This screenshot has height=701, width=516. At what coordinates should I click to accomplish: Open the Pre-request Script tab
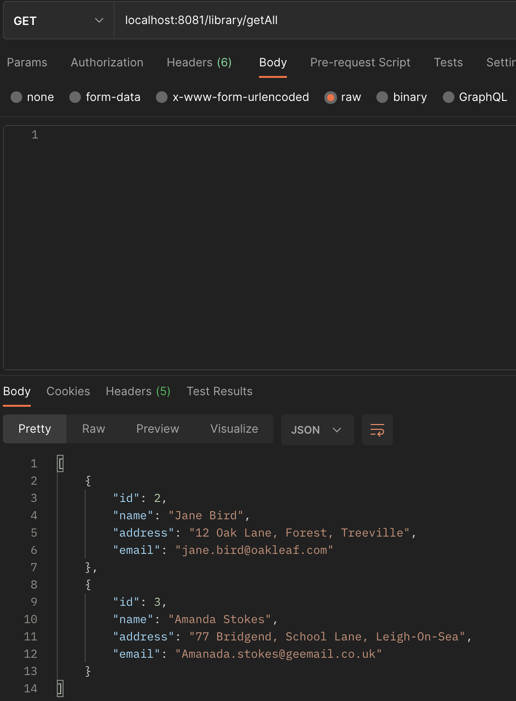pos(360,63)
